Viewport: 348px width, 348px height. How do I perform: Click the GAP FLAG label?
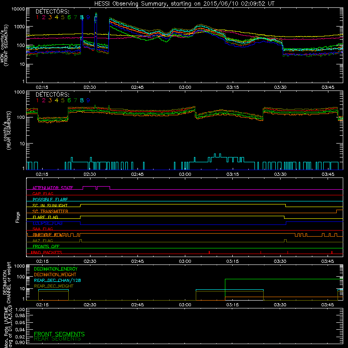(43, 194)
